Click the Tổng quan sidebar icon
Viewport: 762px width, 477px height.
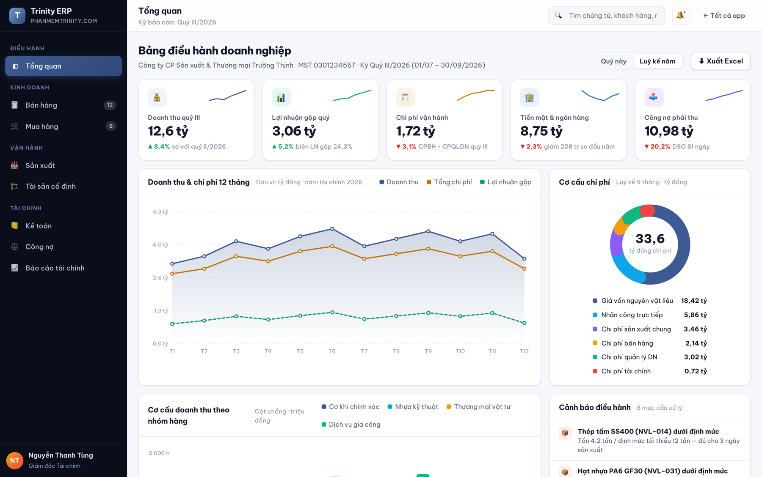click(x=15, y=66)
